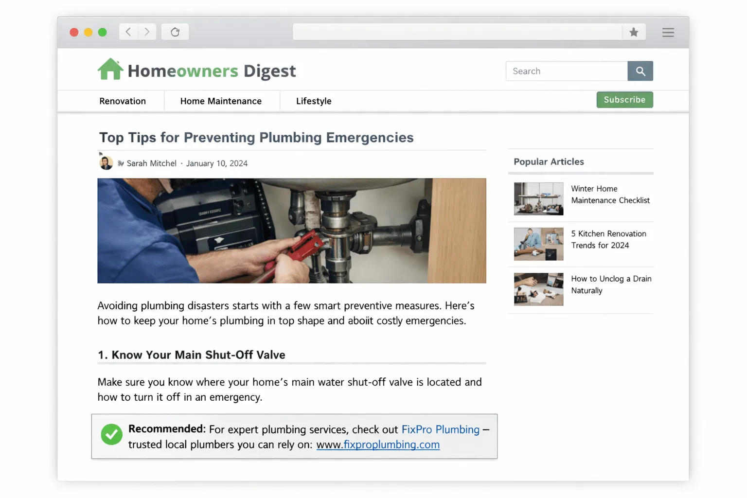Viewport: 747px width, 498px height.
Task: Open www.fixproplumbing.com link
Action: coord(378,445)
